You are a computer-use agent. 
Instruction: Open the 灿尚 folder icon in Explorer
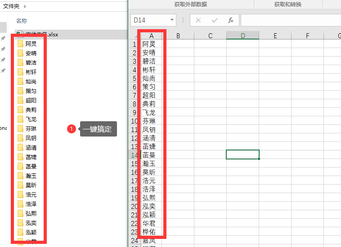(20, 81)
